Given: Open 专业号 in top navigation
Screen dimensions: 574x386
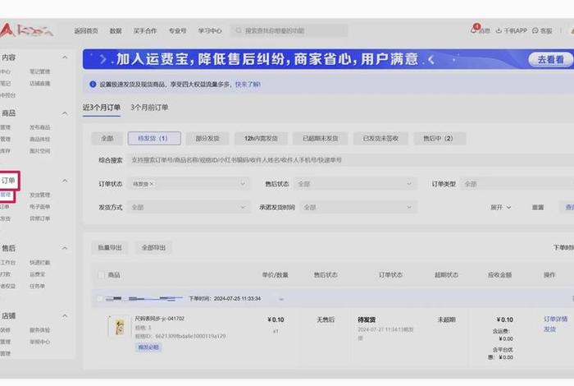Looking at the screenshot, I should (x=178, y=30).
